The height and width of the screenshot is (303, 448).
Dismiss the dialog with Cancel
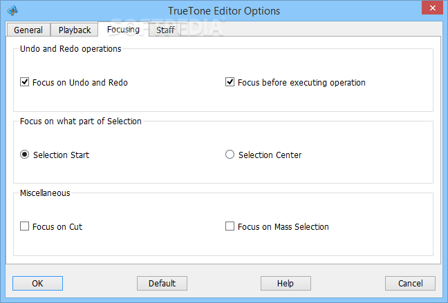[410, 283]
